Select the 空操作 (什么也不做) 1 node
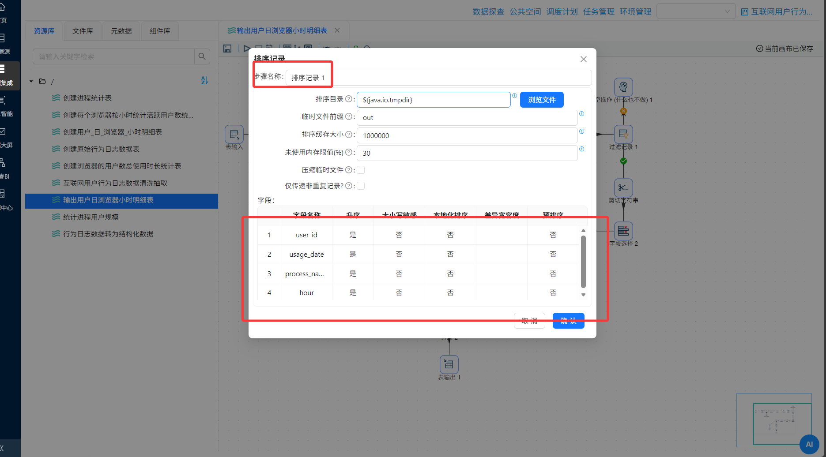The image size is (826, 457). pos(623,87)
